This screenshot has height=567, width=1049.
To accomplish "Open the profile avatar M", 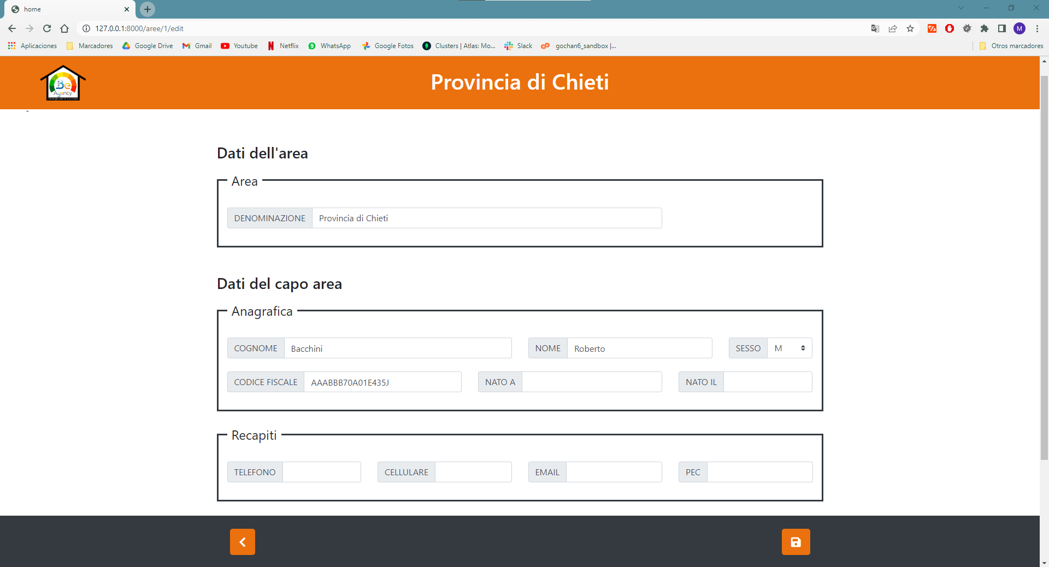I will (1019, 28).
